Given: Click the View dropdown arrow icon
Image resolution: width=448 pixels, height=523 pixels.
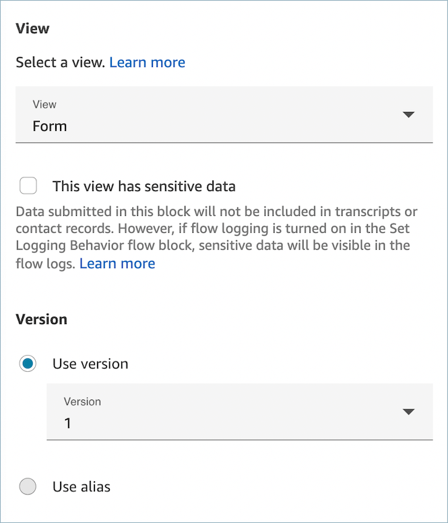Looking at the screenshot, I should [x=408, y=115].
